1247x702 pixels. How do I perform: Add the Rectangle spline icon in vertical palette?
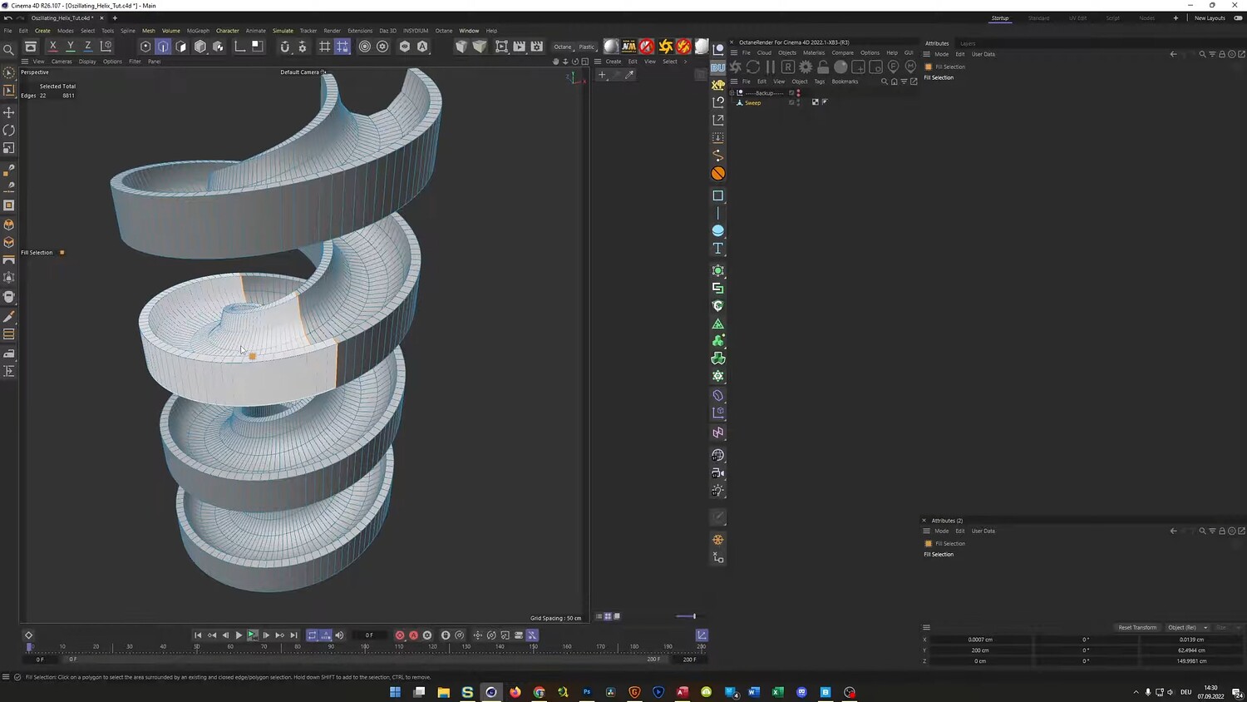718,195
